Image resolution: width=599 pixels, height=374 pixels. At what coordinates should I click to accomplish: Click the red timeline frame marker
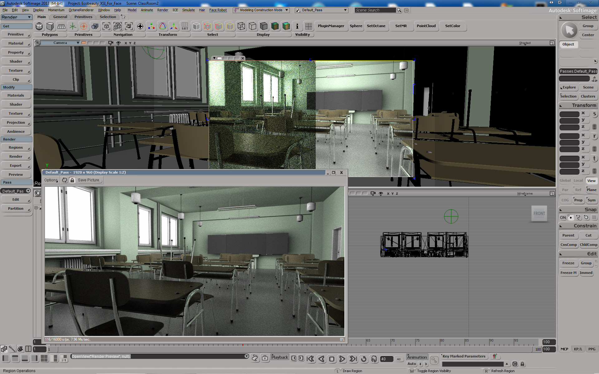pos(243,345)
